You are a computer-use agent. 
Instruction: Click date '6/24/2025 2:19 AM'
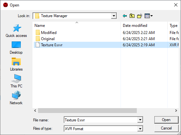tap(139, 45)
